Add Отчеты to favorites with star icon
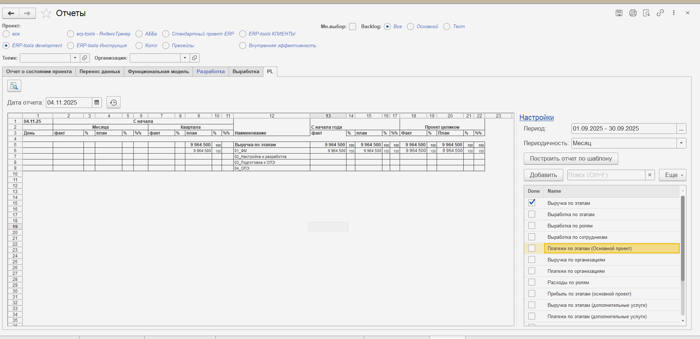Screen dimensions: 700x339 point(46,14)
